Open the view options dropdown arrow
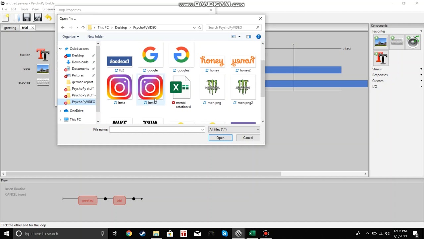 [239, 37]
